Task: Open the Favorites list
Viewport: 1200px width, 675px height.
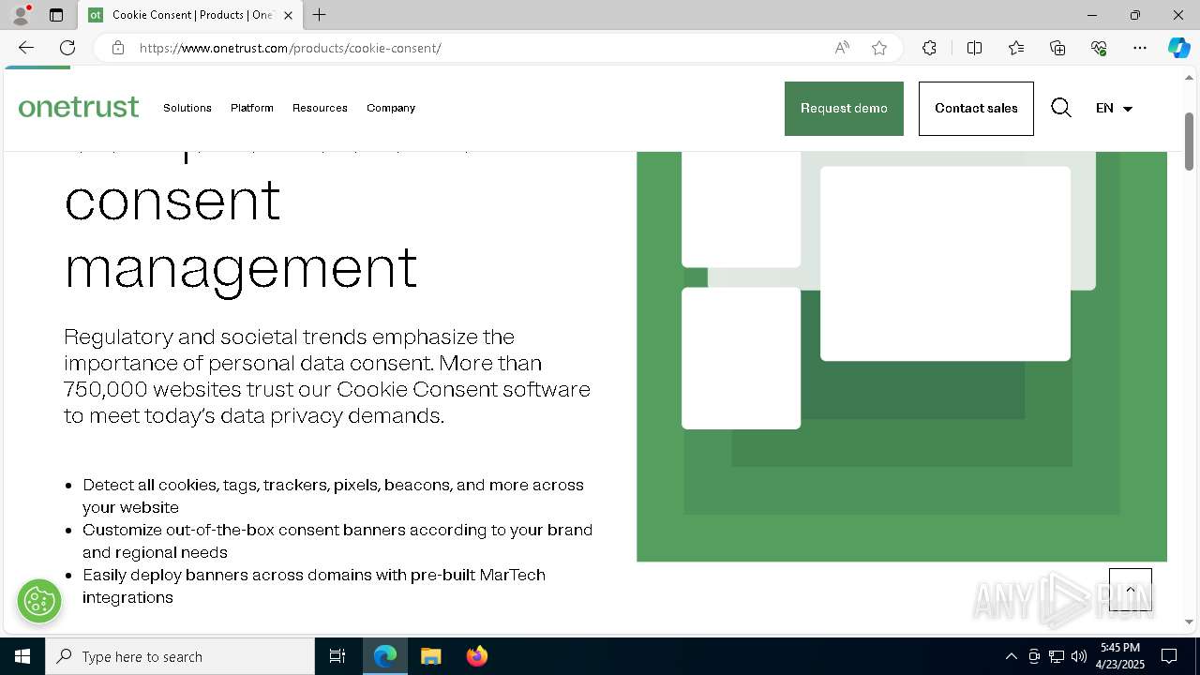Action: pos(1016,48)
